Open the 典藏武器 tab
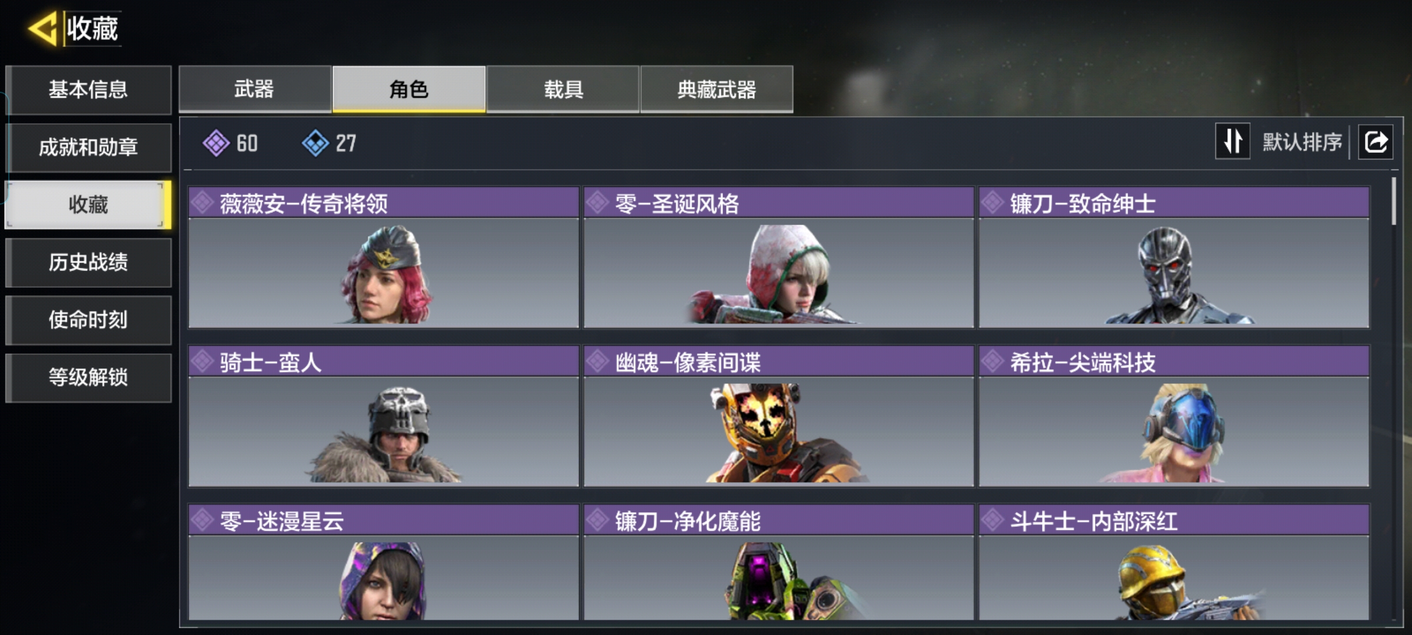 717,89
